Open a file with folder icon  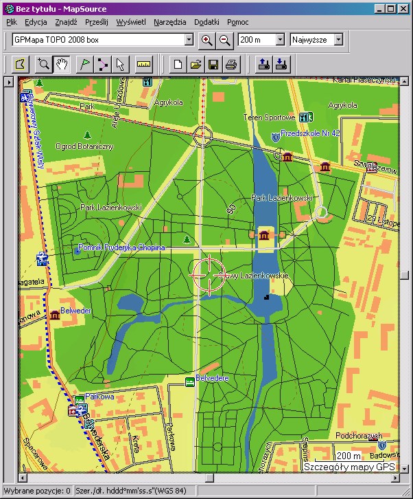[196, 65]
